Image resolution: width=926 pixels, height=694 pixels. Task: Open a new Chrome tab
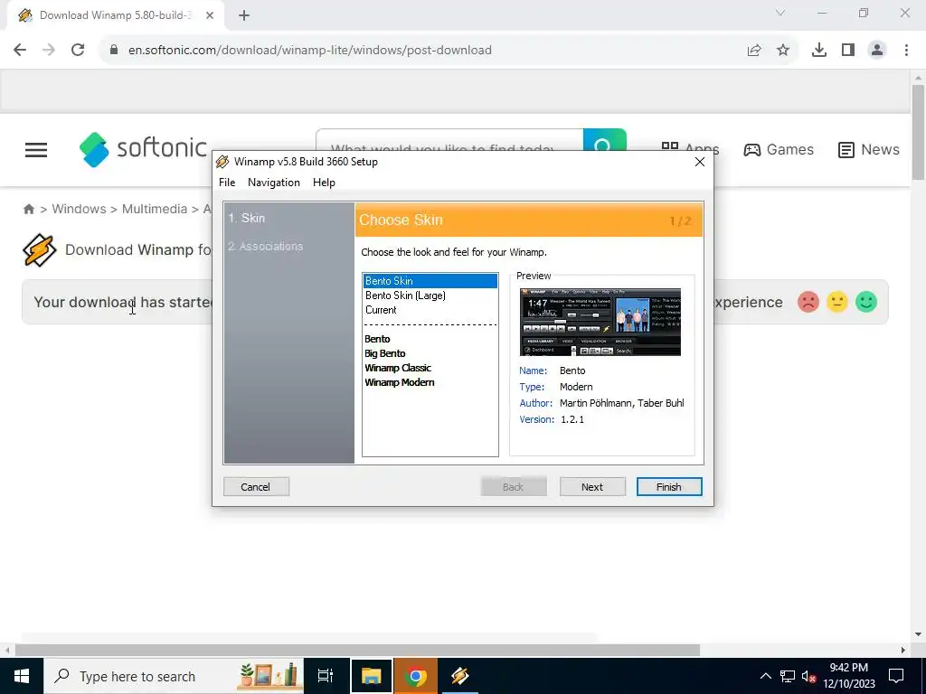tap(244, 15)
